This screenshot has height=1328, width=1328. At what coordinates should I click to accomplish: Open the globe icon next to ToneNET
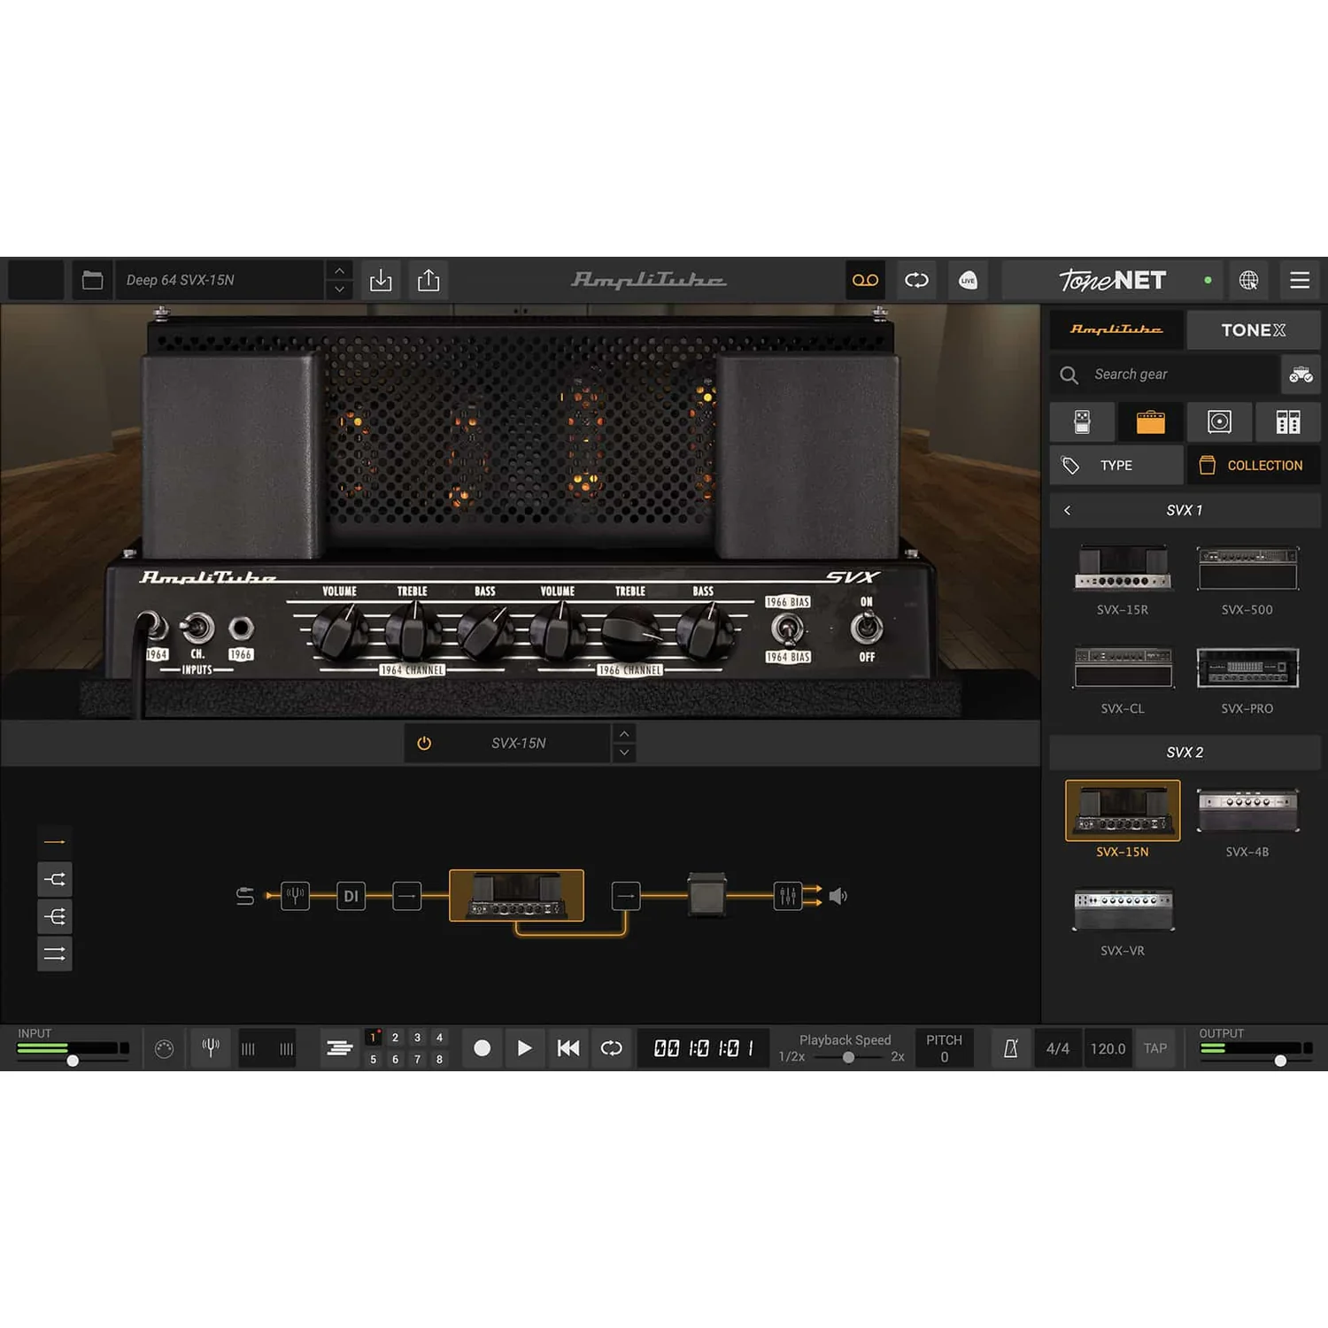click(1248, 281)
